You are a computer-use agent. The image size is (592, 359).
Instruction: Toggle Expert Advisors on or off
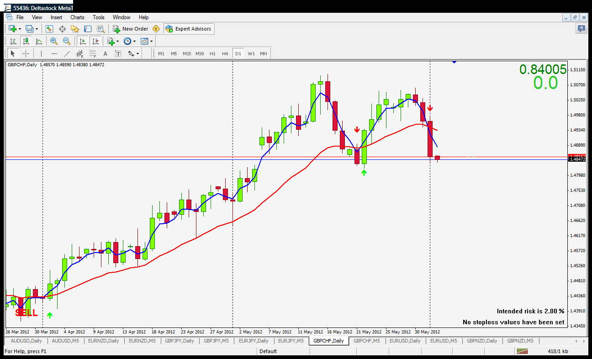189,29
